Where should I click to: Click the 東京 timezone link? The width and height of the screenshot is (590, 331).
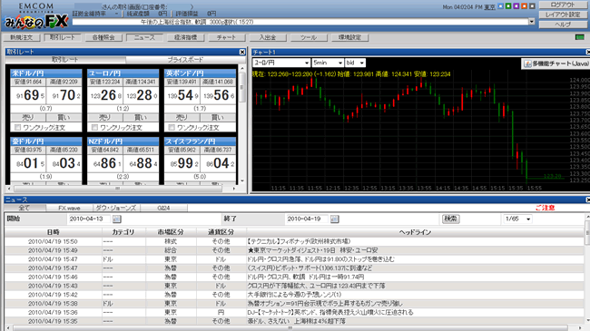[x=489, y=6]
